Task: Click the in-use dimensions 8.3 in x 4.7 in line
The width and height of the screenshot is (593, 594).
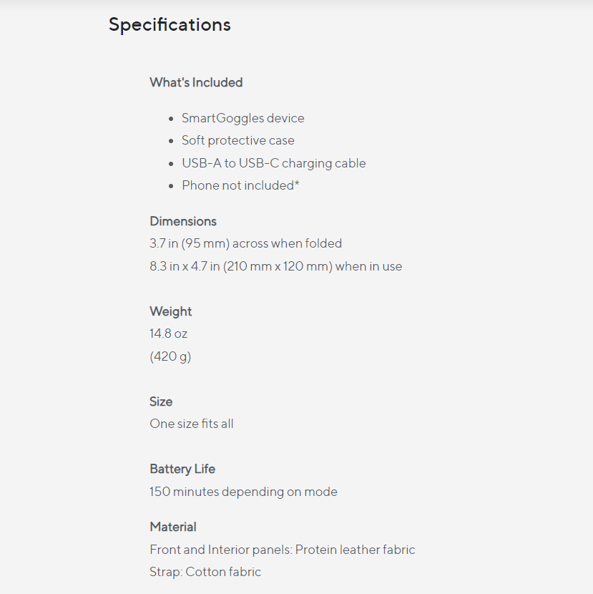Action: [x=275, y=266]
